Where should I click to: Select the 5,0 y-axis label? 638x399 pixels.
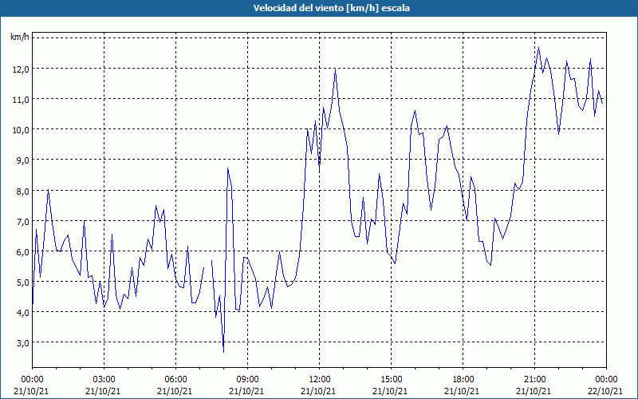tap(23, 282)
